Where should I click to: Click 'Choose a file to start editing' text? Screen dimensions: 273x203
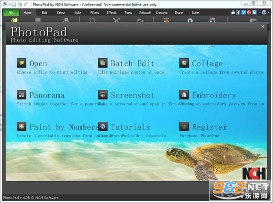click(x=52, y=72)
